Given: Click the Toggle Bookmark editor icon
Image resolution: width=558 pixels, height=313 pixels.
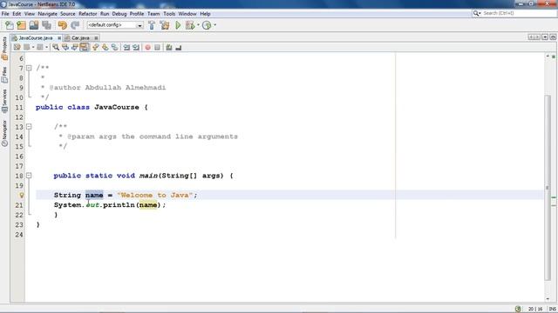Looking at the screenshot, I should (x=114, y=47).
